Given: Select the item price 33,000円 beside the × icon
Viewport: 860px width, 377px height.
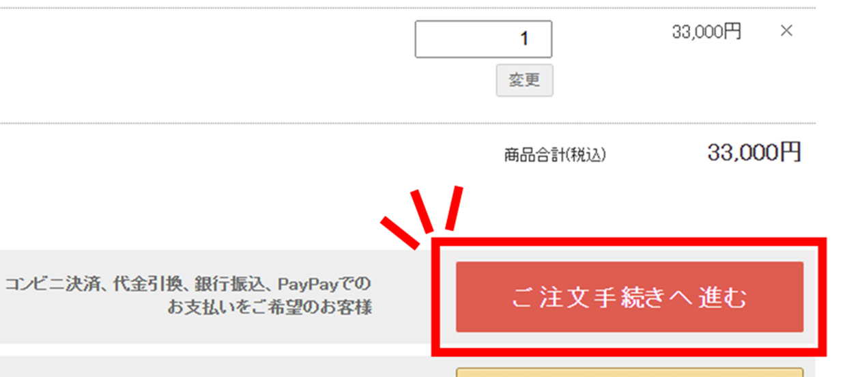Looking at the screenshot, I should [706, 31].
